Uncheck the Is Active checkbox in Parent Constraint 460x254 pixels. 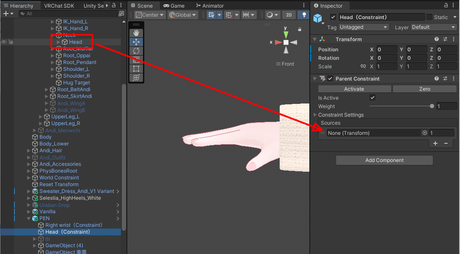pyautogui.click(x=372, y=98)
